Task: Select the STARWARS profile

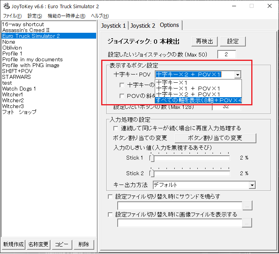Action: coord(49,77)
